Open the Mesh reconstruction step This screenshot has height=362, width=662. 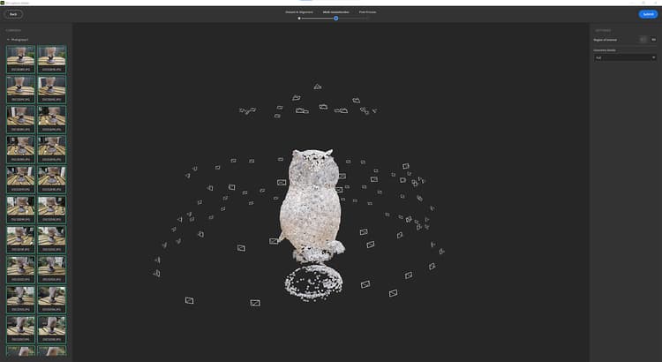335,12
